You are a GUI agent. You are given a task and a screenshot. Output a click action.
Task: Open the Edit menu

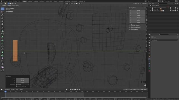(x=7, y=1)
